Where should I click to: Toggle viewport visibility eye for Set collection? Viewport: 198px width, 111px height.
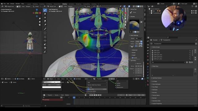point(194,11)
